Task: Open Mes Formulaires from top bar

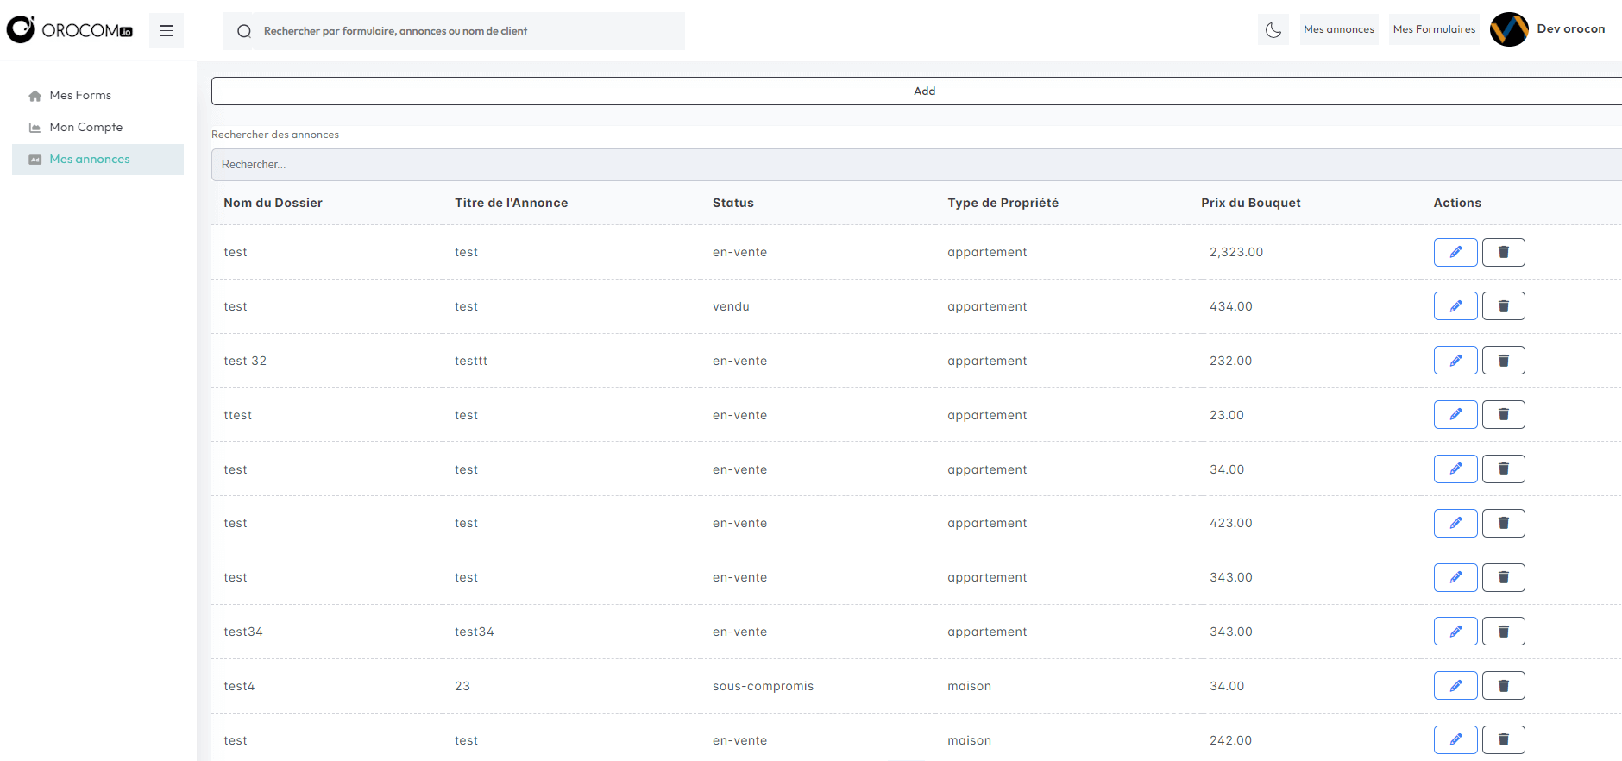Action: (x=1434, y=29)
